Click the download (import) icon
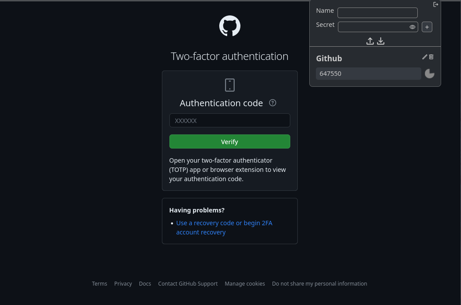Viewport: 461px width, 305px height. (x=381, y=41)
